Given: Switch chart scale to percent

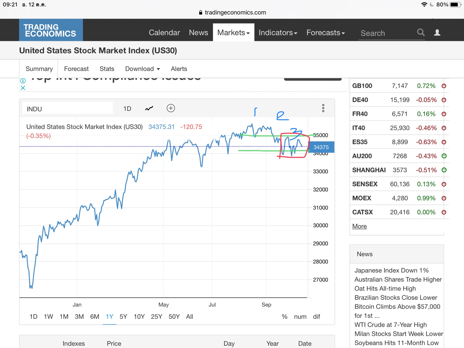Looking at the screenshot, I should pos(285,316).
